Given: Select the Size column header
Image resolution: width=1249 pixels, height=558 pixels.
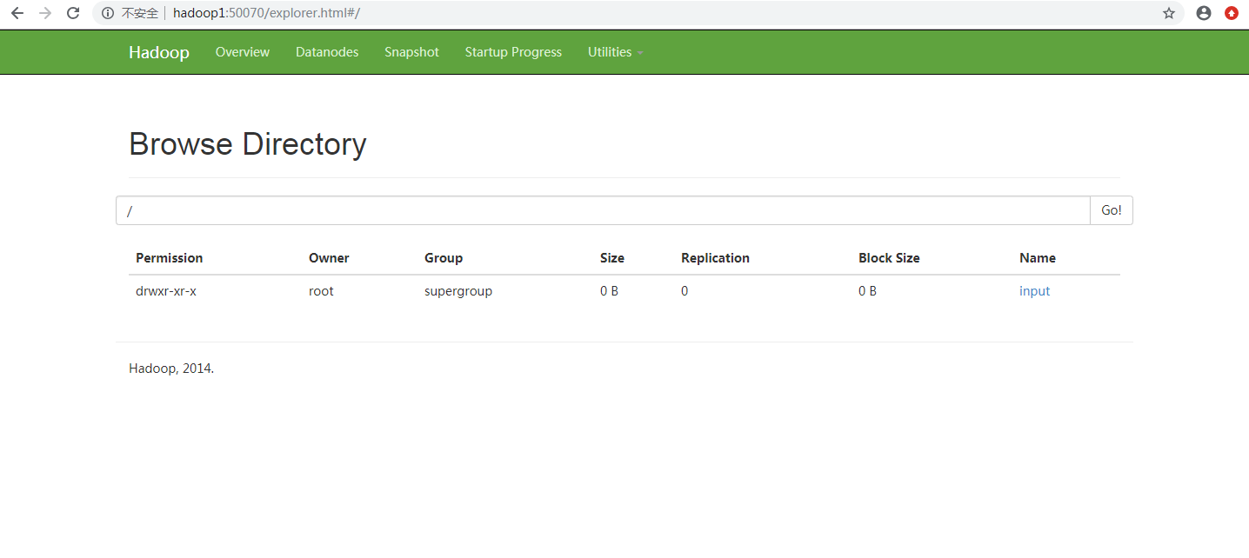Looking at the screenshot, I should (612, 258).
